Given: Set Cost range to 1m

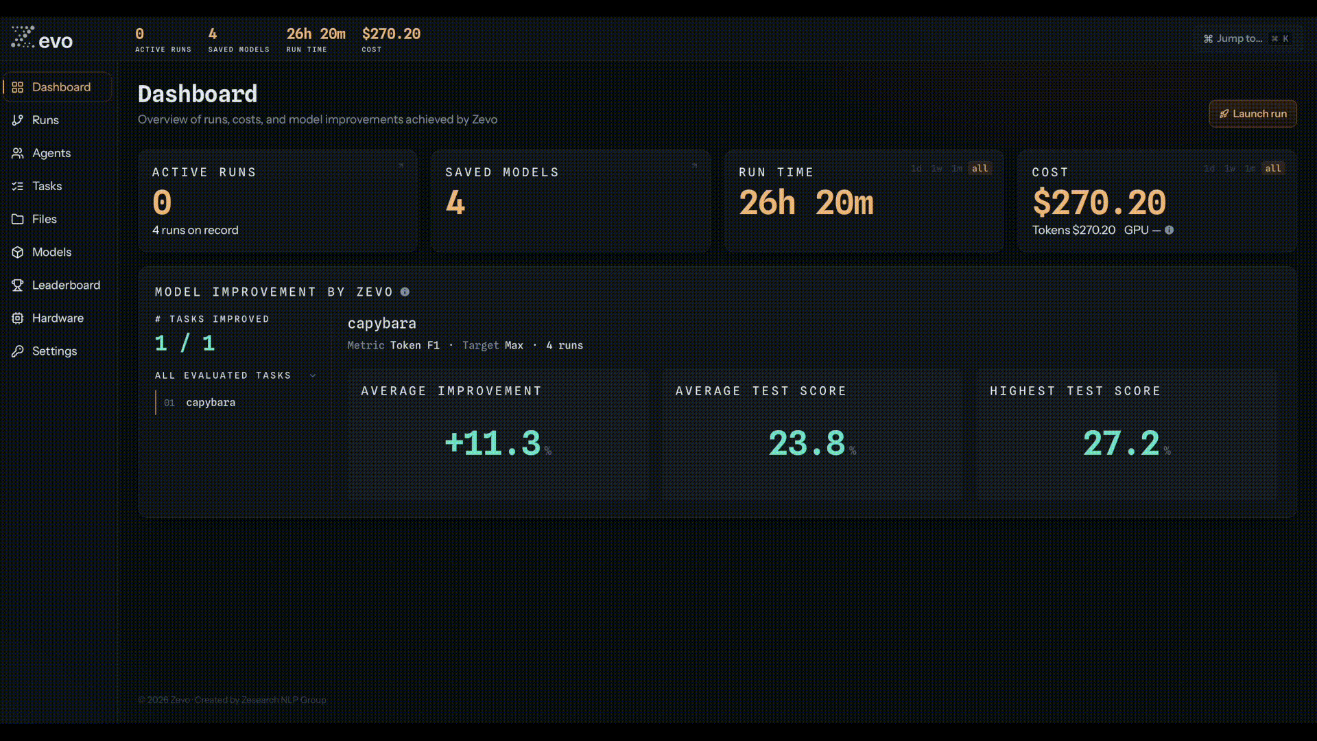Looking at the screenshot, I should coord(1250,168).
